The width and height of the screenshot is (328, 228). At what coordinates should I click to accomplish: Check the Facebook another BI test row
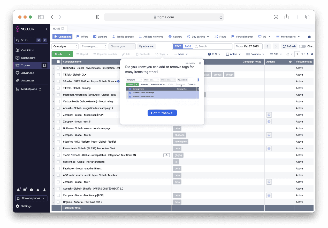[58, 169]
